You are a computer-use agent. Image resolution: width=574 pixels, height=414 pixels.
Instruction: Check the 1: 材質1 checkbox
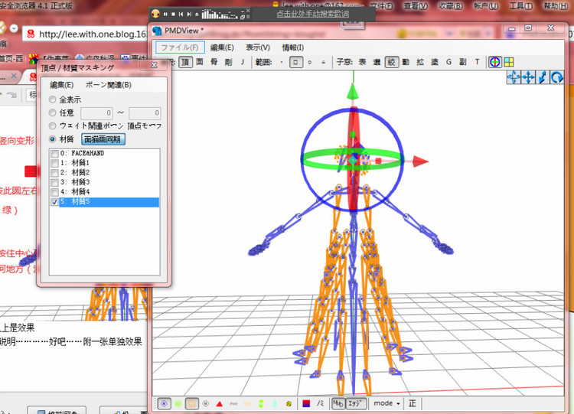click(54, 163)
